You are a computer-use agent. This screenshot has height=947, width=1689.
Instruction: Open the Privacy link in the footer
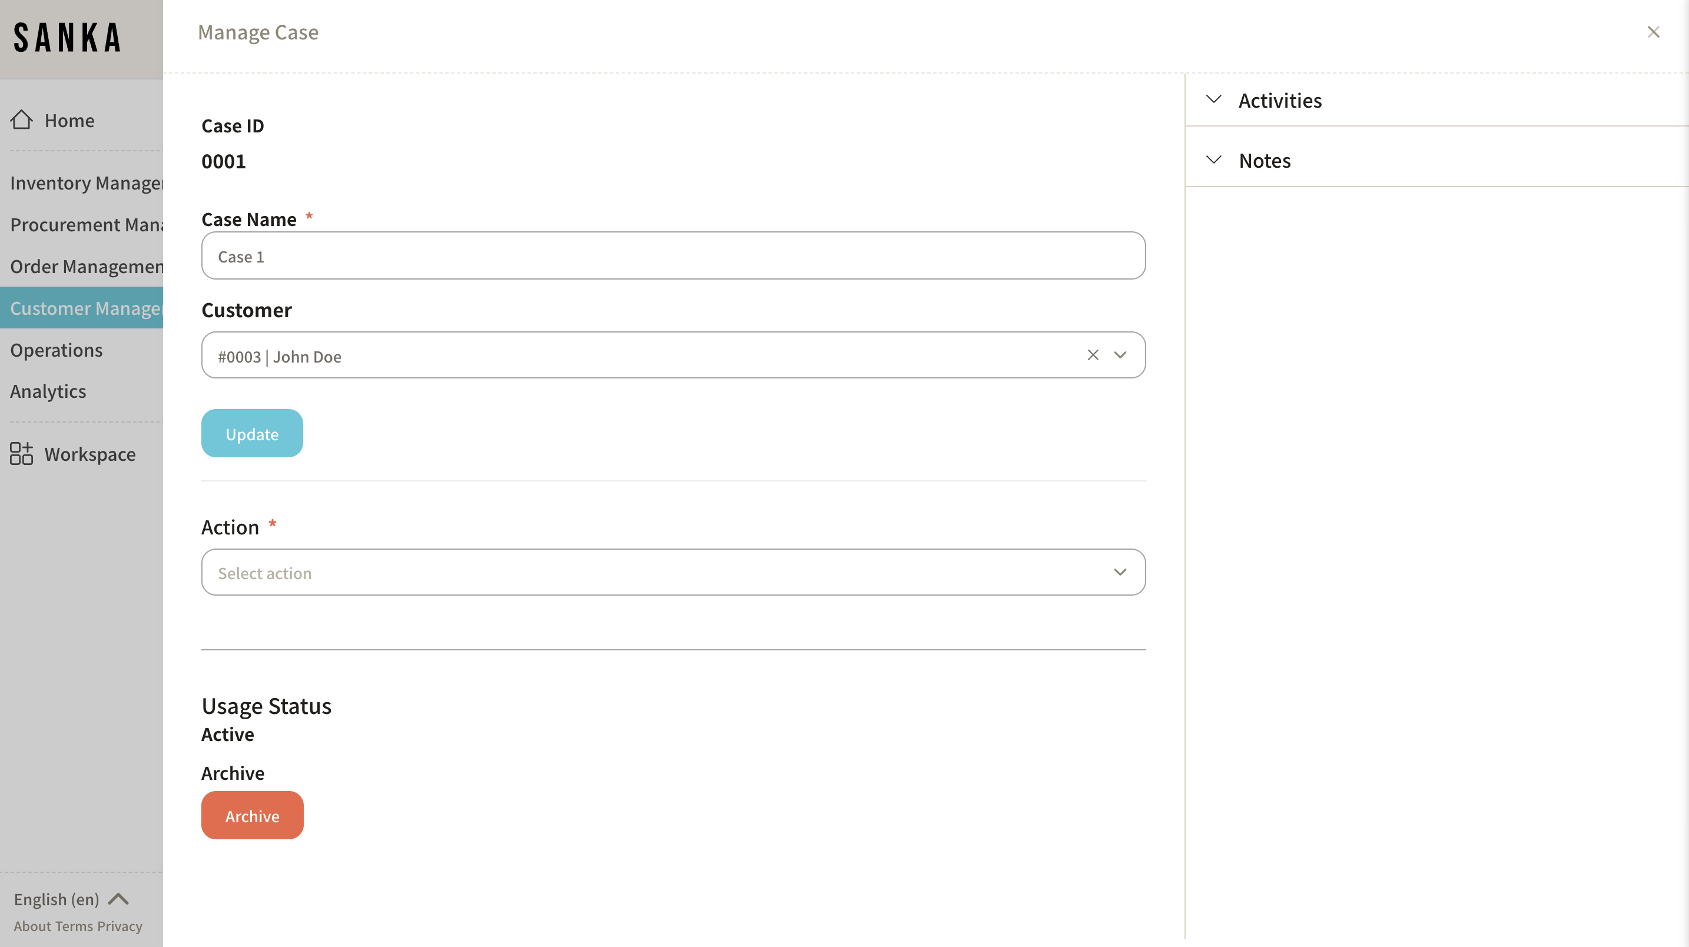(120, 926)
